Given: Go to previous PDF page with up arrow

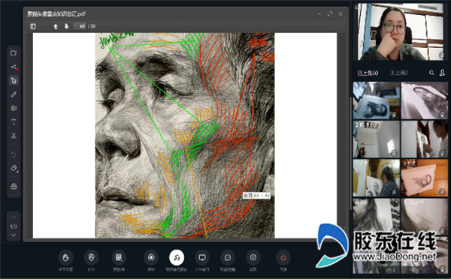Looking at the screenshot, I should tap(56, 26).
